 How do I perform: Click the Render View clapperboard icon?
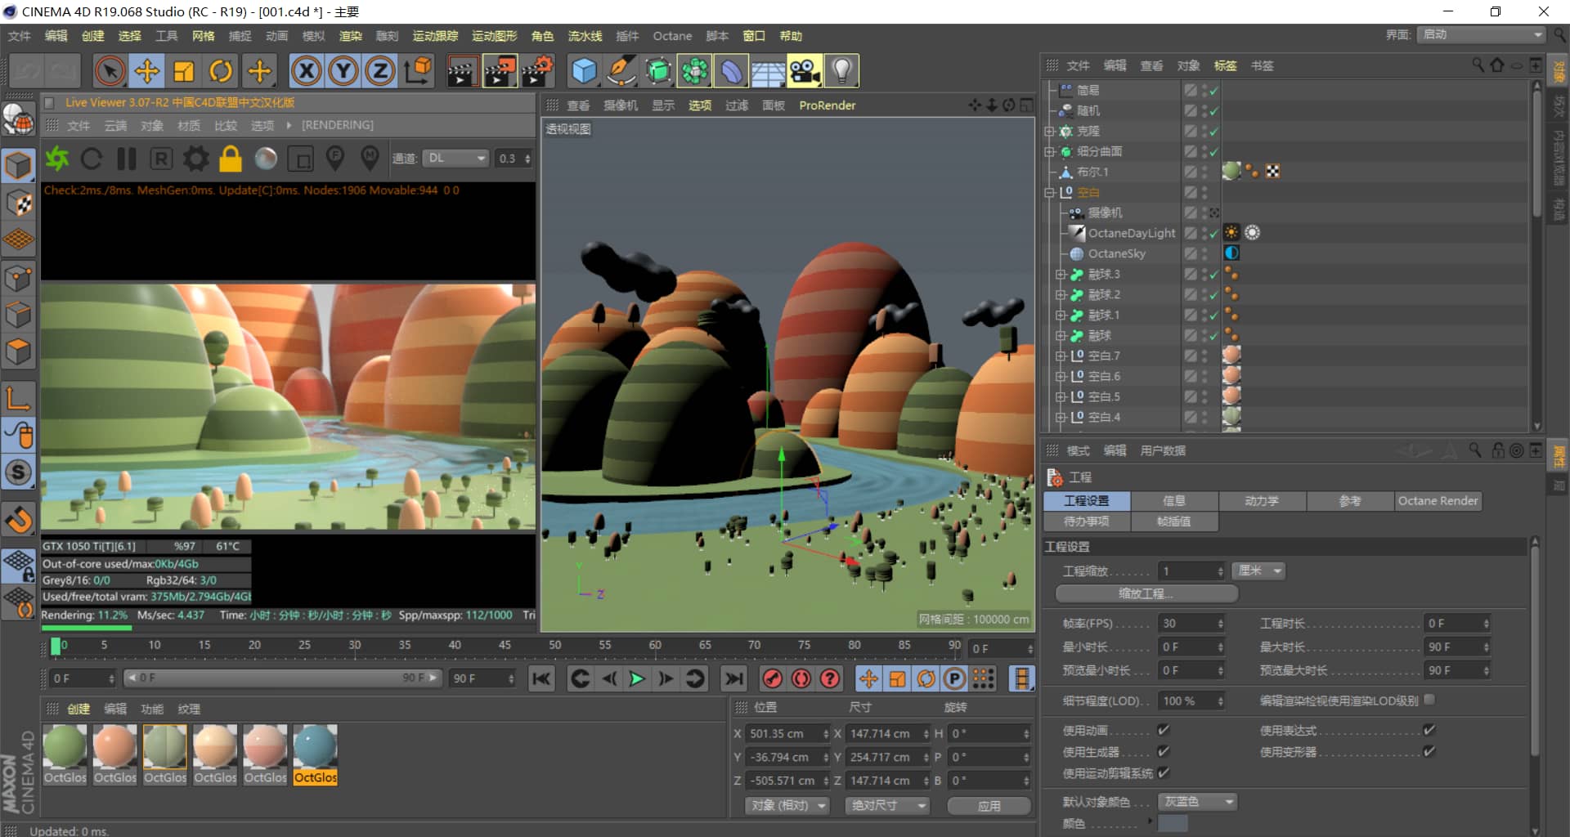pos(462,71)
